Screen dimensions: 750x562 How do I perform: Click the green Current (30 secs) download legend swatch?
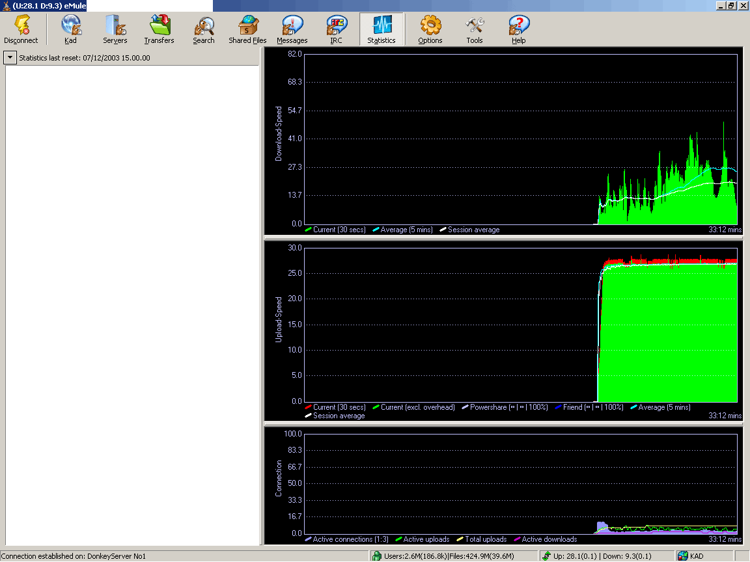309,230
